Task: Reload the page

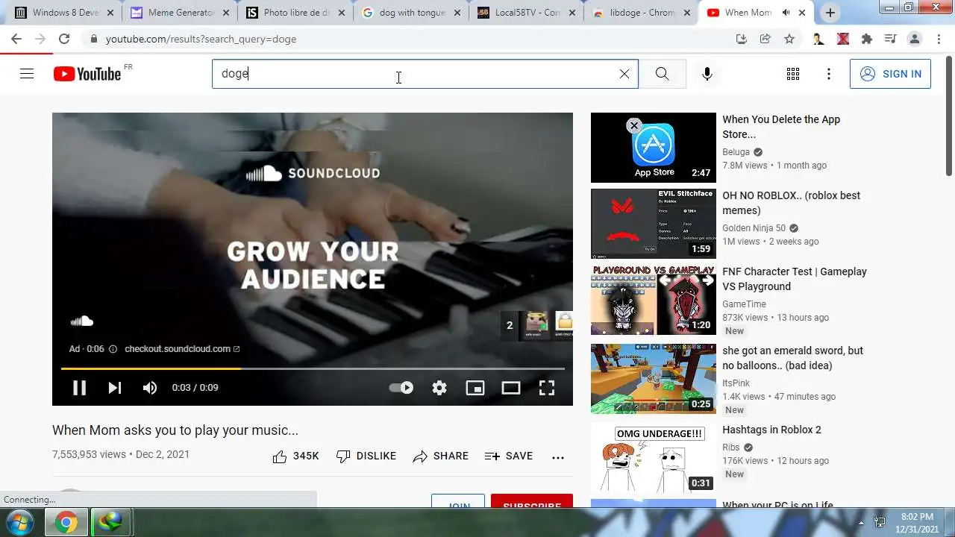Action: [x=64, y=39]
